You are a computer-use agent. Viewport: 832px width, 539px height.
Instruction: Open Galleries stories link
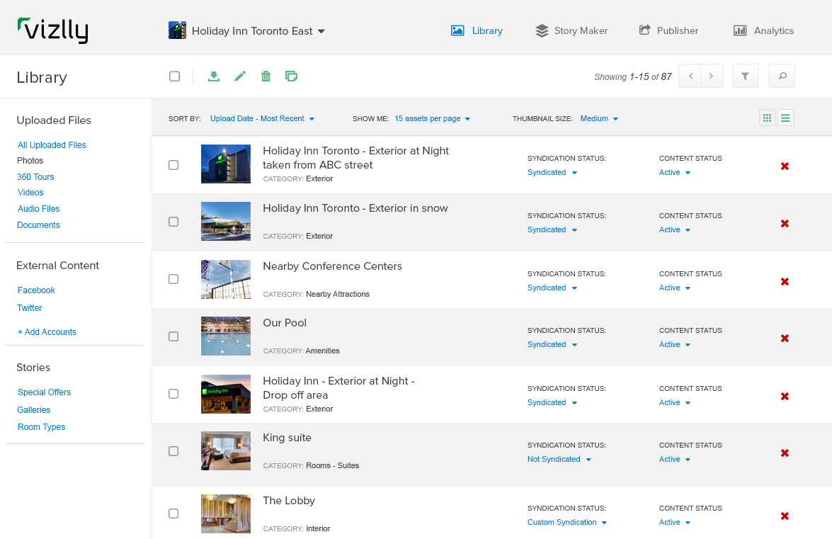point(33,410)
